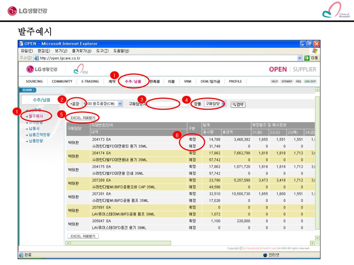This screenshot has width=354, height=265.
Task: Click the horizontal scrollbar right arrow
Action: pos(313,243)
